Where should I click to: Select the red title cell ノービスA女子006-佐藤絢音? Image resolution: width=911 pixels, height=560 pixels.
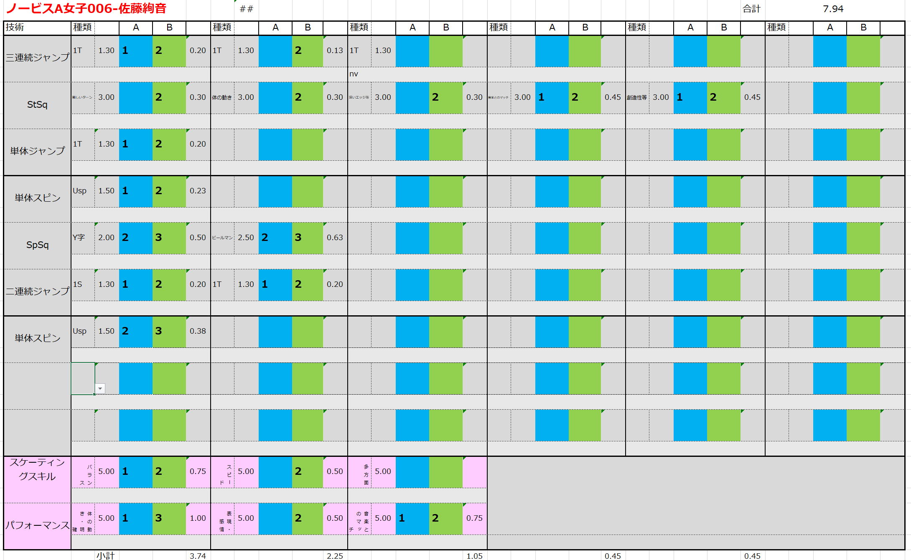[87, 8]
